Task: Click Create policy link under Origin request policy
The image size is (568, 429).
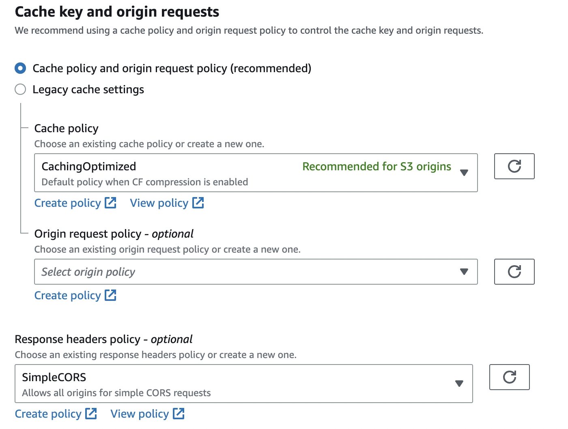Action: [68, 295]
